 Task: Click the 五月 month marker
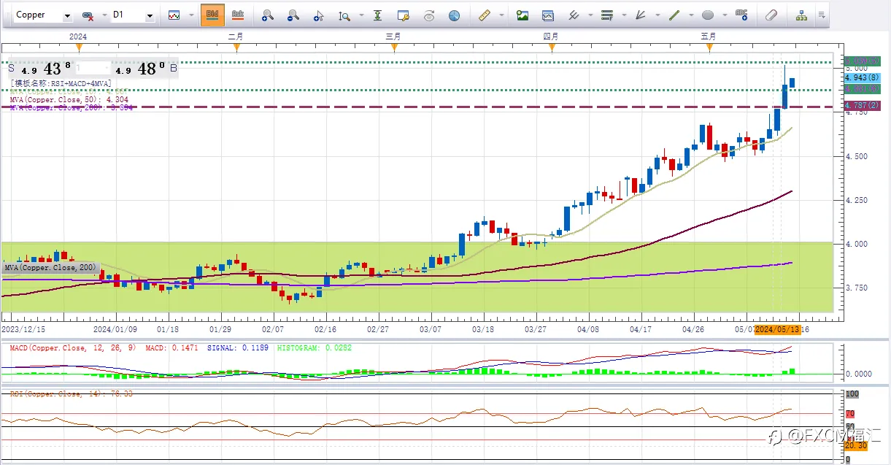(x=708, y=37)
